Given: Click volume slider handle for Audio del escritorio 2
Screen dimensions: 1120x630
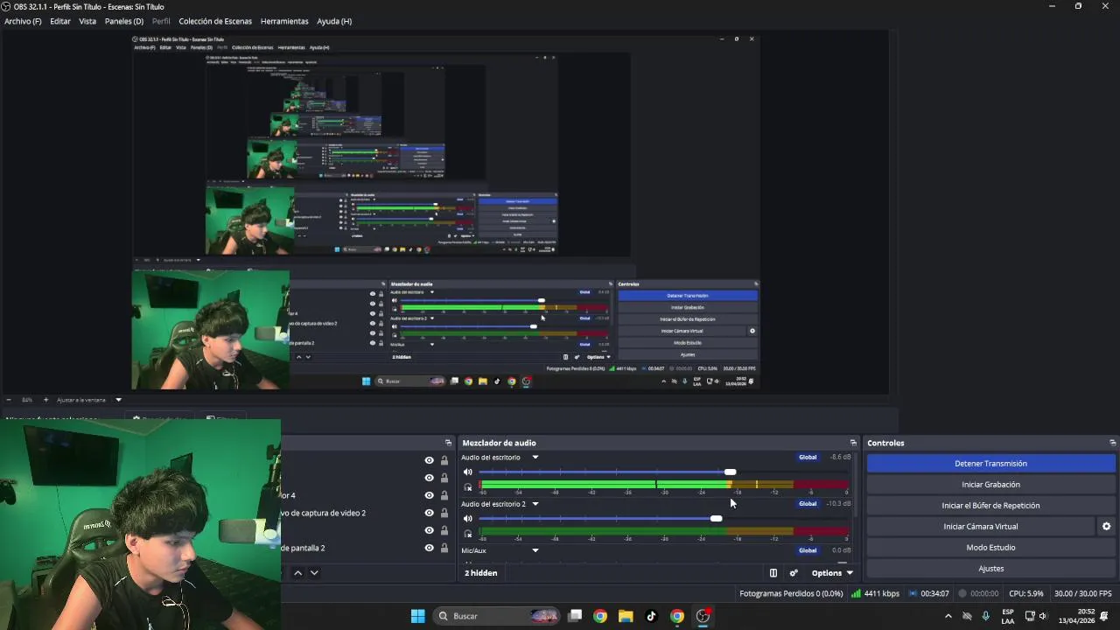Looking at the screenshot, I should tap(716, 519).
